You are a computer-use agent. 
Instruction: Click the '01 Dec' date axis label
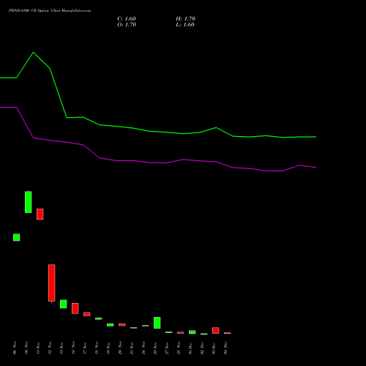point(190,348)
